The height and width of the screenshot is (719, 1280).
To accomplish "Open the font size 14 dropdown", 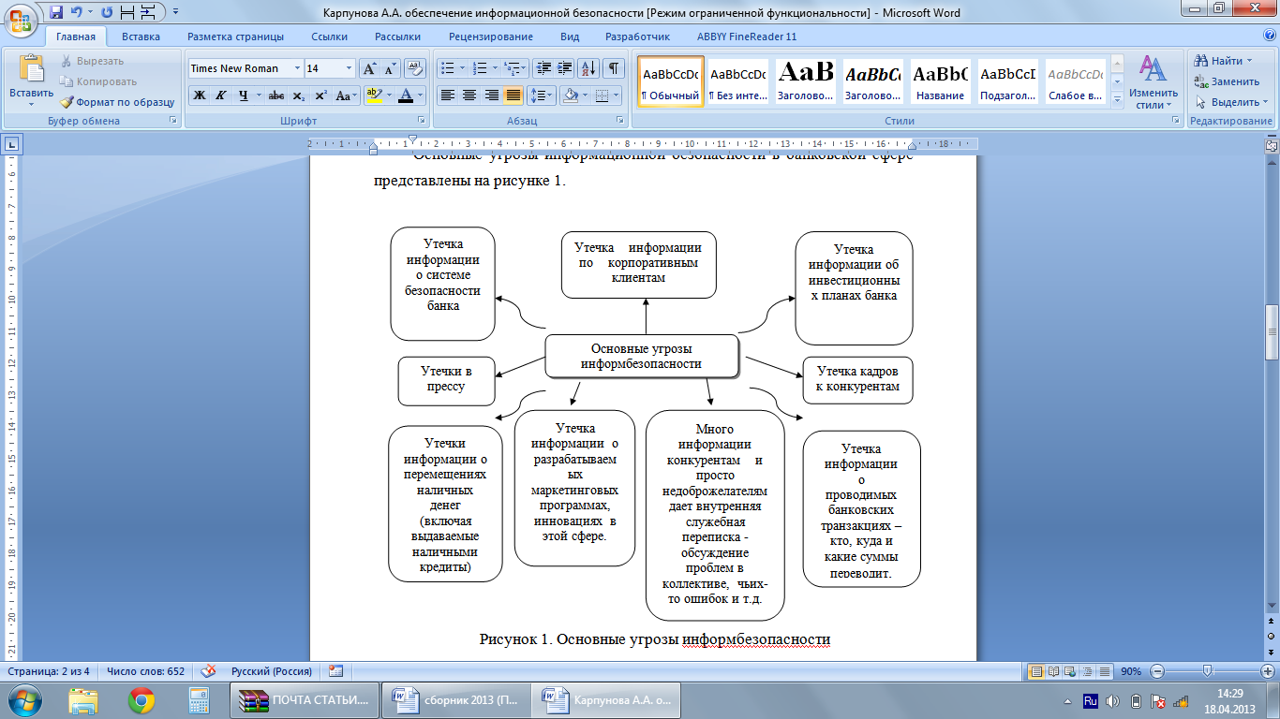I will (350, 68).
